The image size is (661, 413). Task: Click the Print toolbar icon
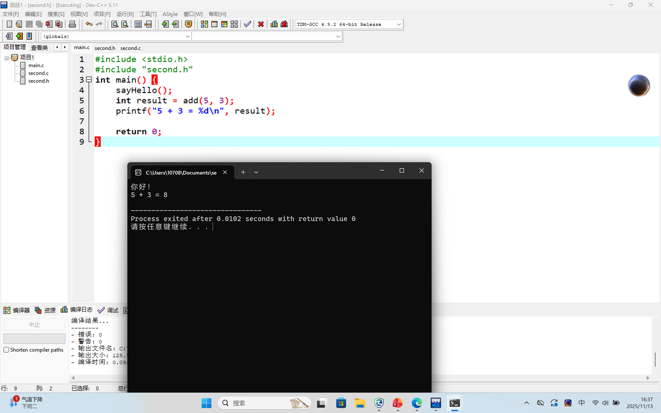coord(72,24)
